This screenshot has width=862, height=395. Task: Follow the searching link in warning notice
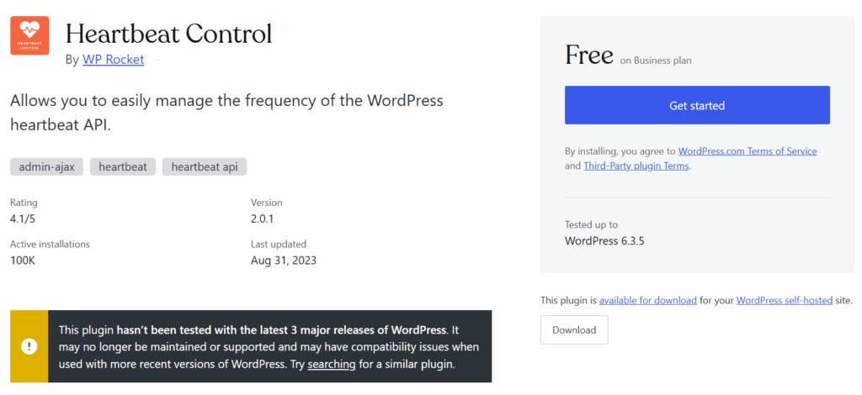331,364
